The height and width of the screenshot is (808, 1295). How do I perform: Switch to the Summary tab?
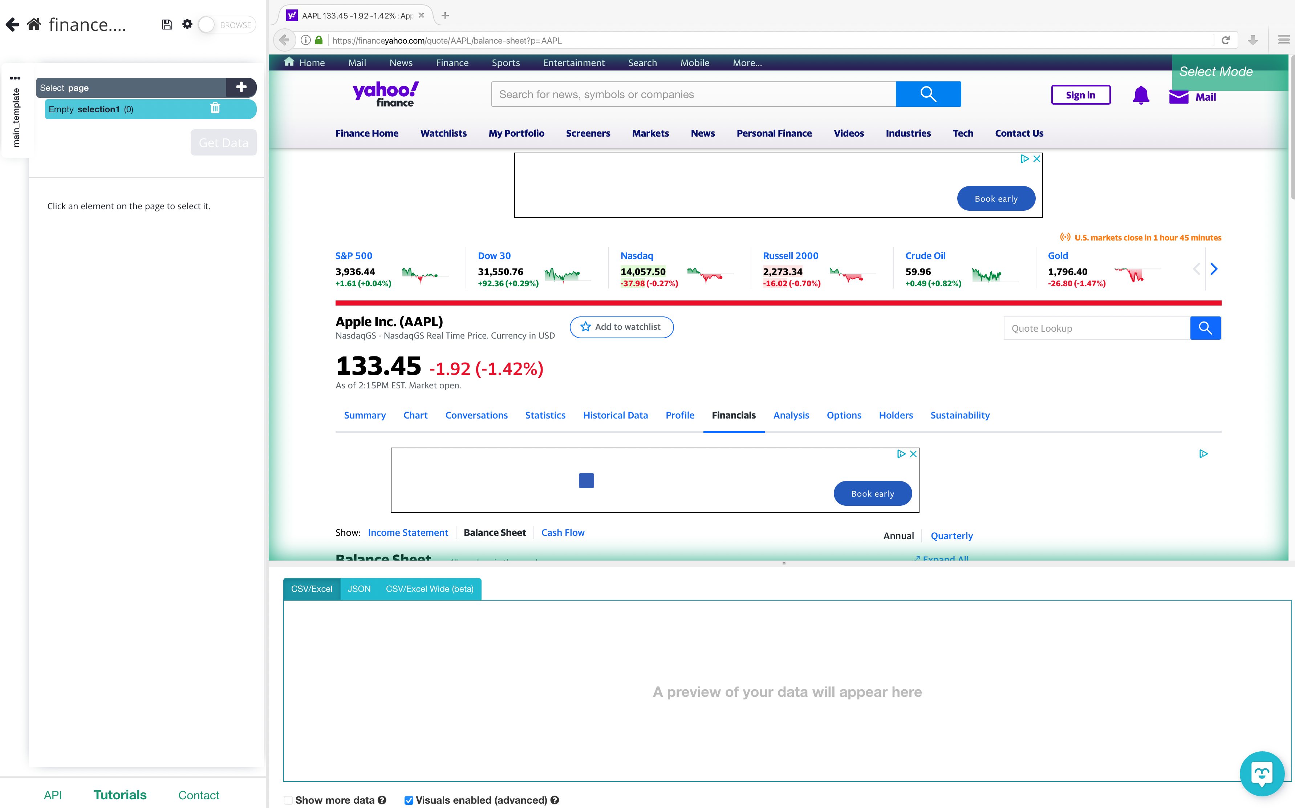365,415
